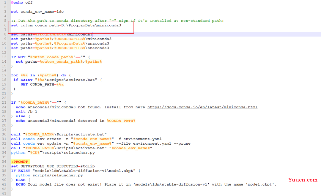This screenshot has width=321, height=196.
Task: Select line number 23 in the gutter
Action: 5,102
